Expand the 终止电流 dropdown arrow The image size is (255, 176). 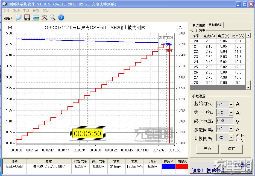coord(231,113)
